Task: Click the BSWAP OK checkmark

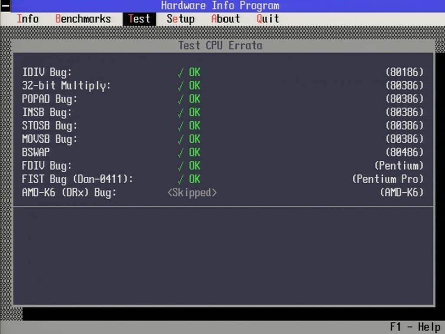Action: 180,153
